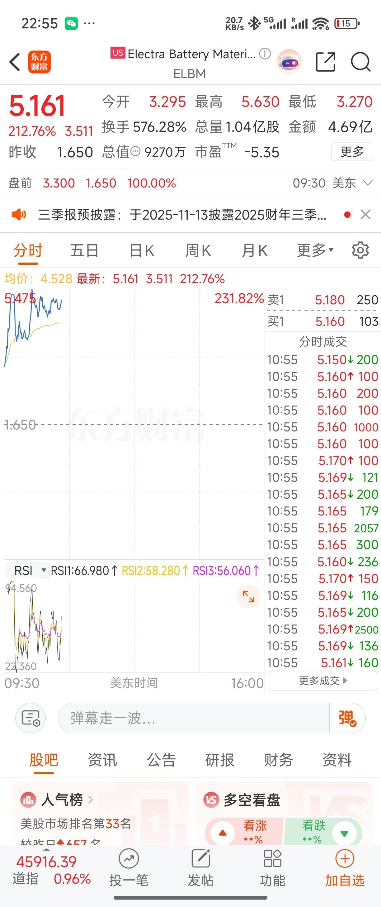Open the search magnifier icon
Screen dimensions: 381x907
click(x=360, y=62)
